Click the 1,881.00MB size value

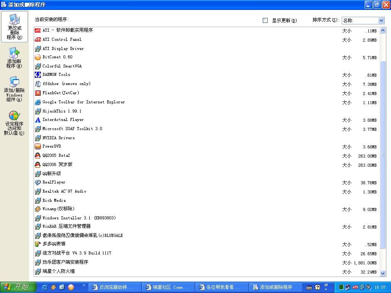click(x=365, y=263)
